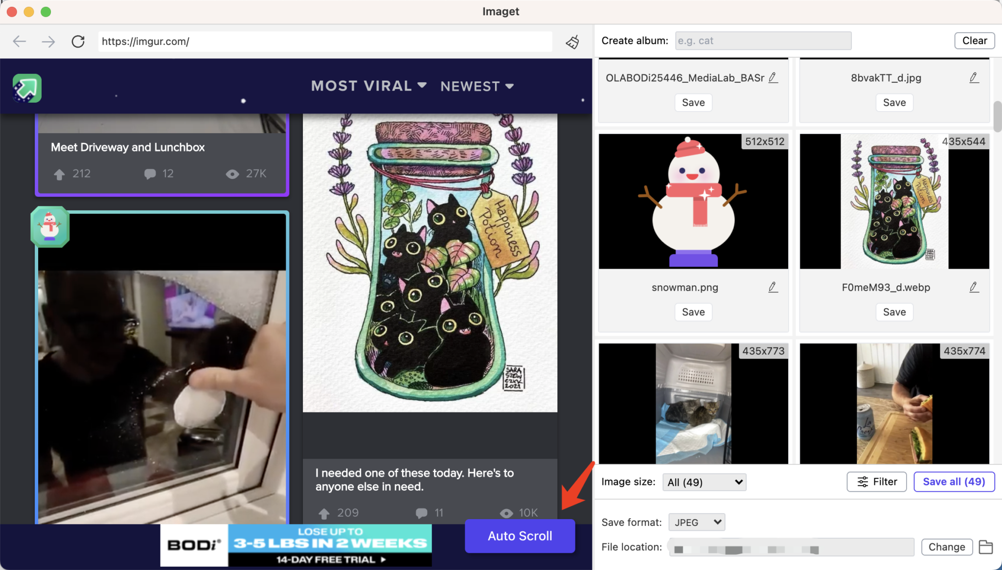This screenshot has width=1002, height=570.
Task: Enable Auto Scroll
Action: coord(519,536)
